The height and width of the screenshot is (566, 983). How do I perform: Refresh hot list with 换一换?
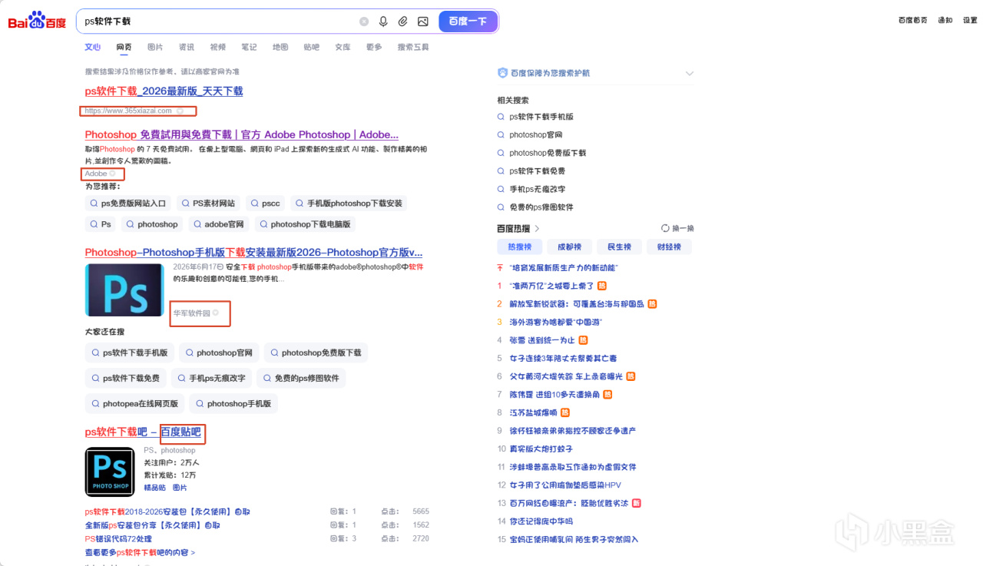[x=677, y=229]
